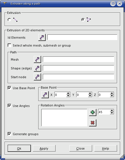Click the Shape (edge) selection arrow button

click(37, 68)
